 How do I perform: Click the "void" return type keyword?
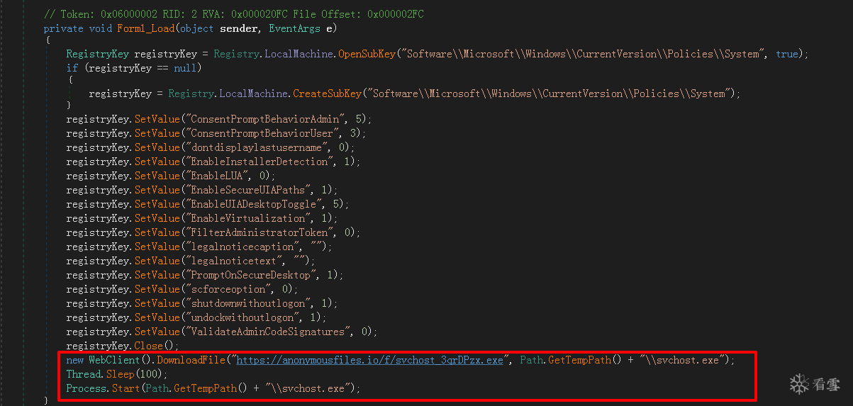(100, 28)
